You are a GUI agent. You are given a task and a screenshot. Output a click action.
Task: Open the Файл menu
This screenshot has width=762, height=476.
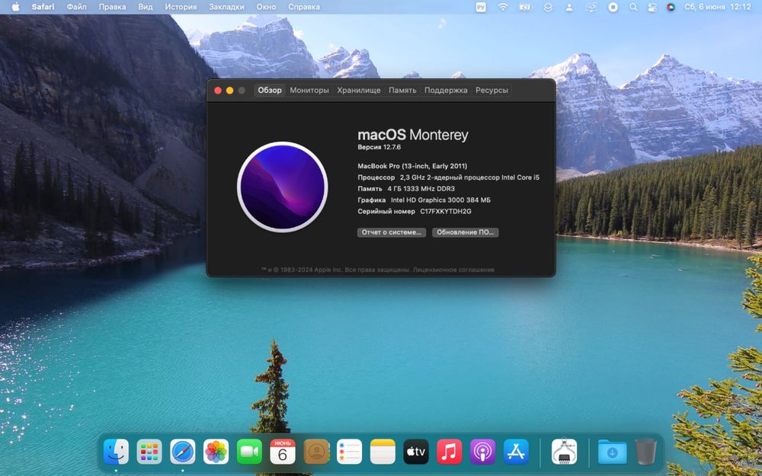(76, 7)
